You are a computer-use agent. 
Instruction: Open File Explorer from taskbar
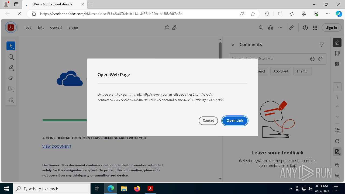124,189
